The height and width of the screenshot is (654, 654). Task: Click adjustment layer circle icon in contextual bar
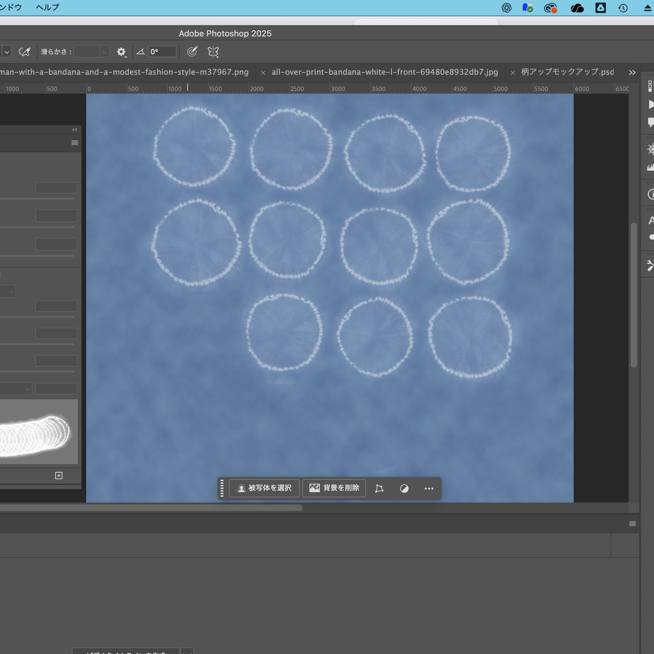404,489
